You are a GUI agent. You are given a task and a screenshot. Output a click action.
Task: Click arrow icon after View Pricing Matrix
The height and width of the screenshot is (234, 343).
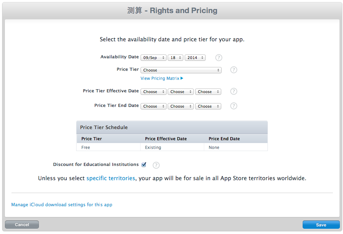(x=182, y=78)
